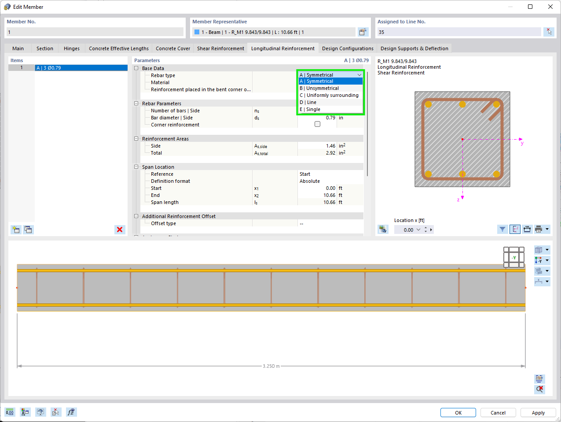The image size is (561, 422).
Task: Activate the dimension lines icon showing 100
Action: (527, 229)
